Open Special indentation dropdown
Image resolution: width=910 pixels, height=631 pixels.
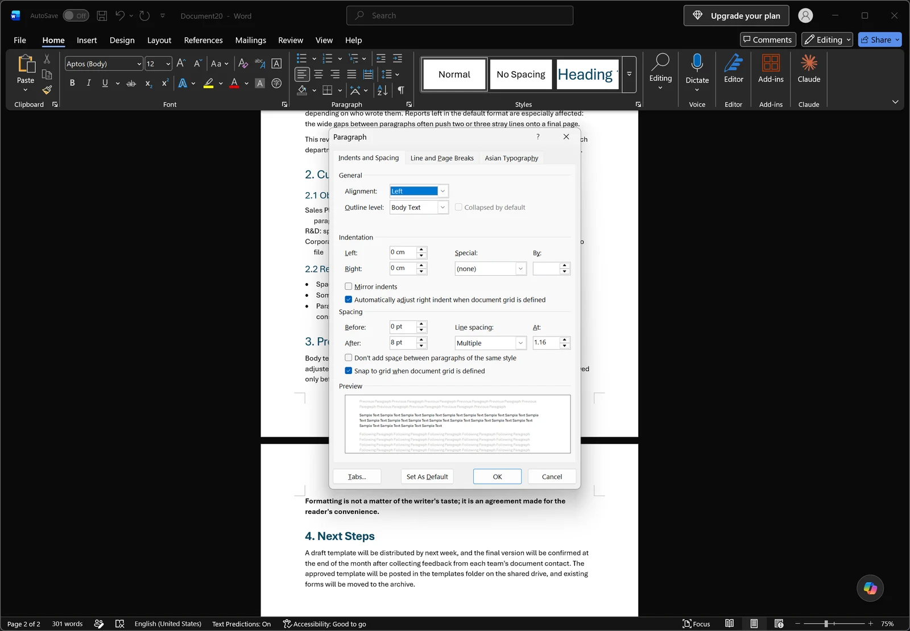pyautogui.click(x=520, y=269)
